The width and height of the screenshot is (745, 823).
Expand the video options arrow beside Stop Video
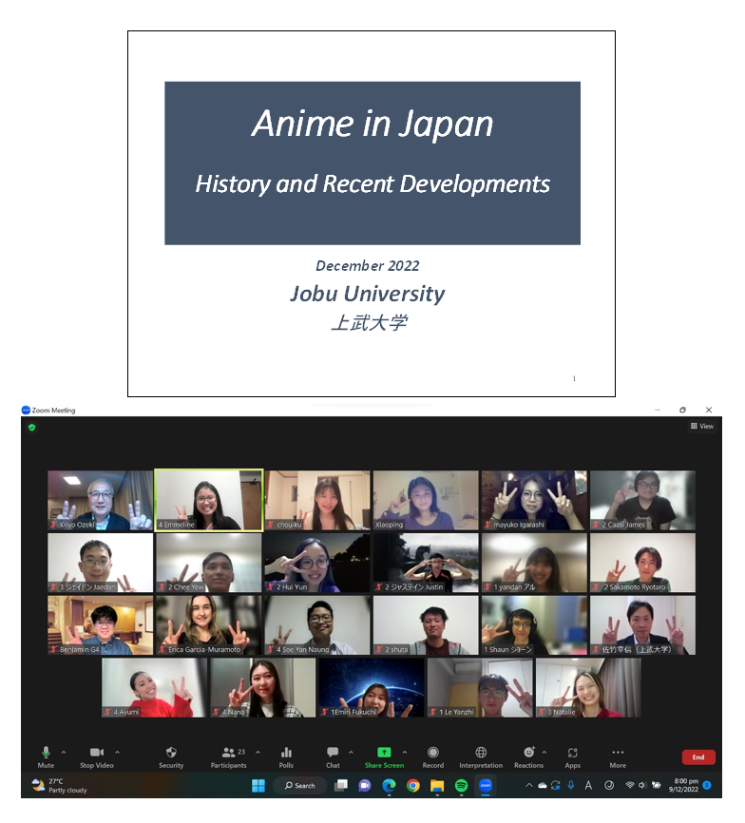pos(119,752)
